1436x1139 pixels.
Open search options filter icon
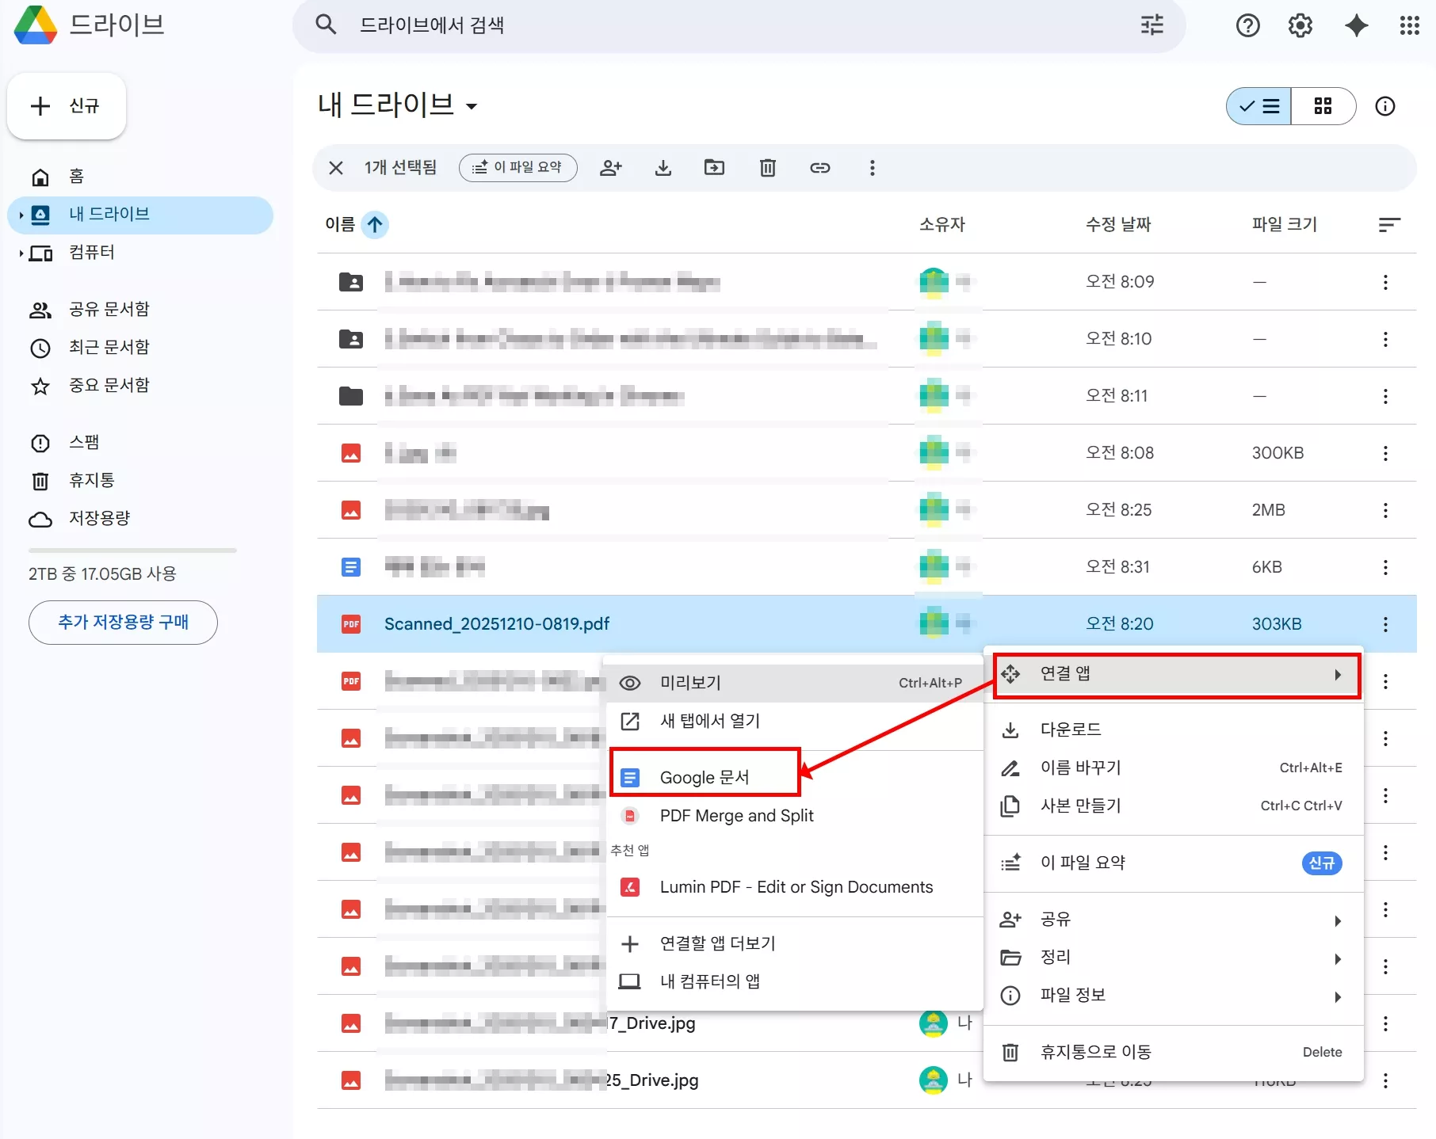click(x=1151, y=25)
